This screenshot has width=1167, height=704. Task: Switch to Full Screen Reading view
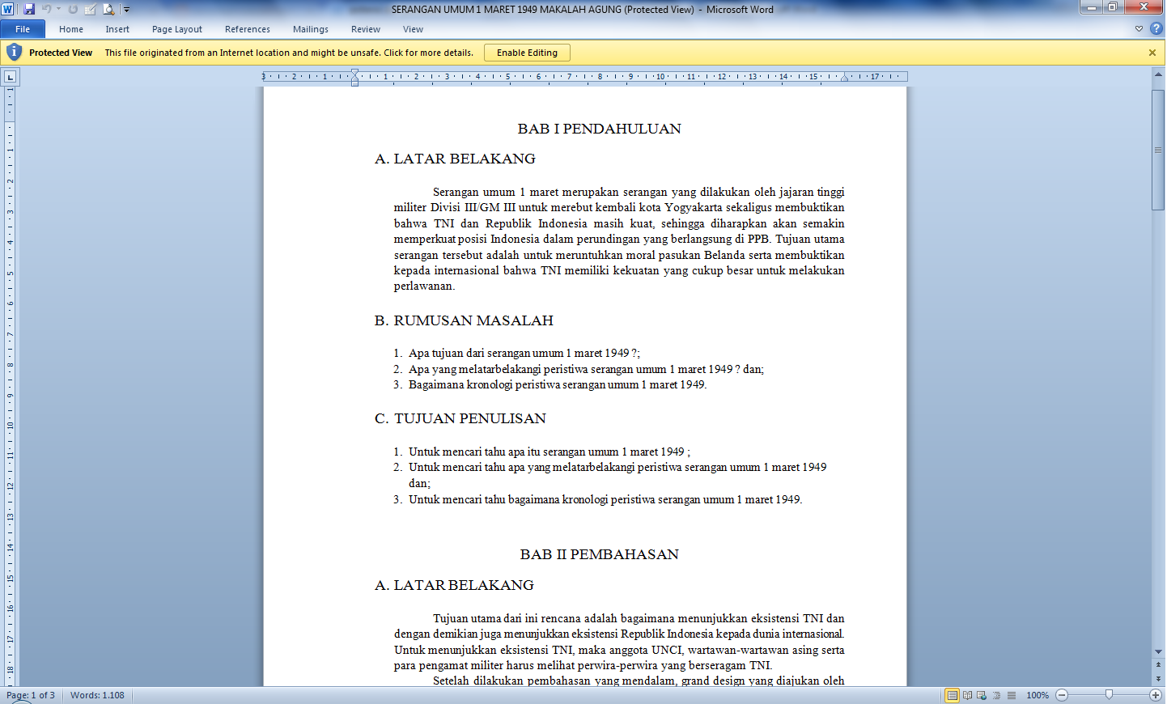tap(967, 695)
